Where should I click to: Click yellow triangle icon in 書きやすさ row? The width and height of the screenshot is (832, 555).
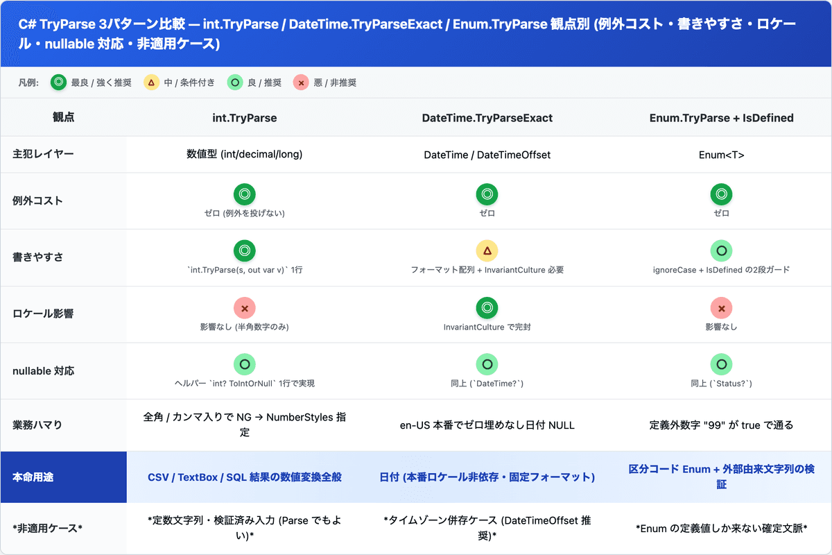tap(487, 251)
